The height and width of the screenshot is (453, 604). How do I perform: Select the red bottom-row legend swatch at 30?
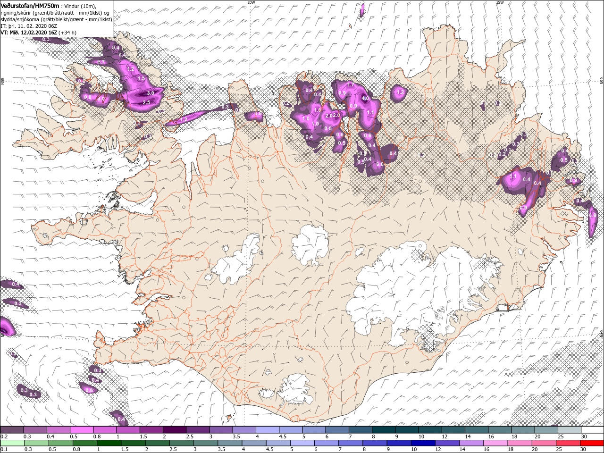coord(592,443)
